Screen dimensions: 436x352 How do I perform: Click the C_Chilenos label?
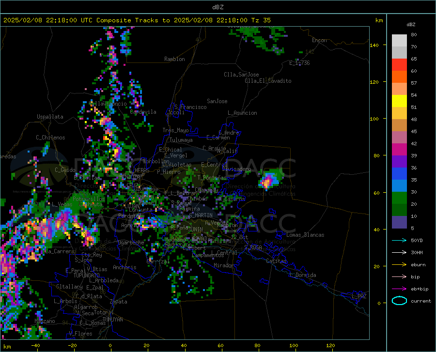[x=50, y=138]
